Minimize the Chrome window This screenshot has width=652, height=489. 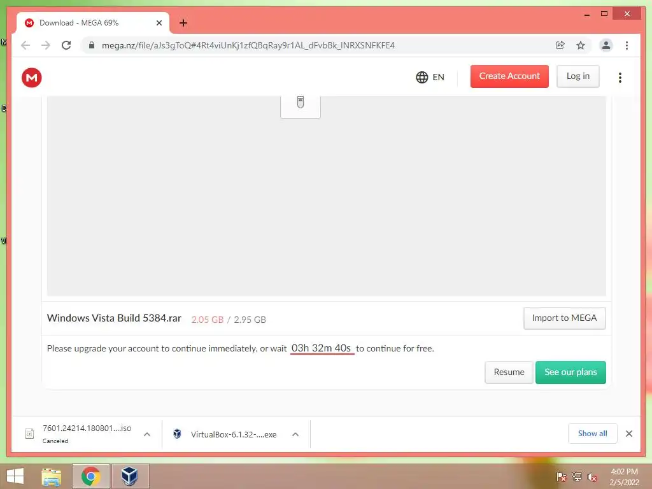pyautogui.click(x=586, y=14)
